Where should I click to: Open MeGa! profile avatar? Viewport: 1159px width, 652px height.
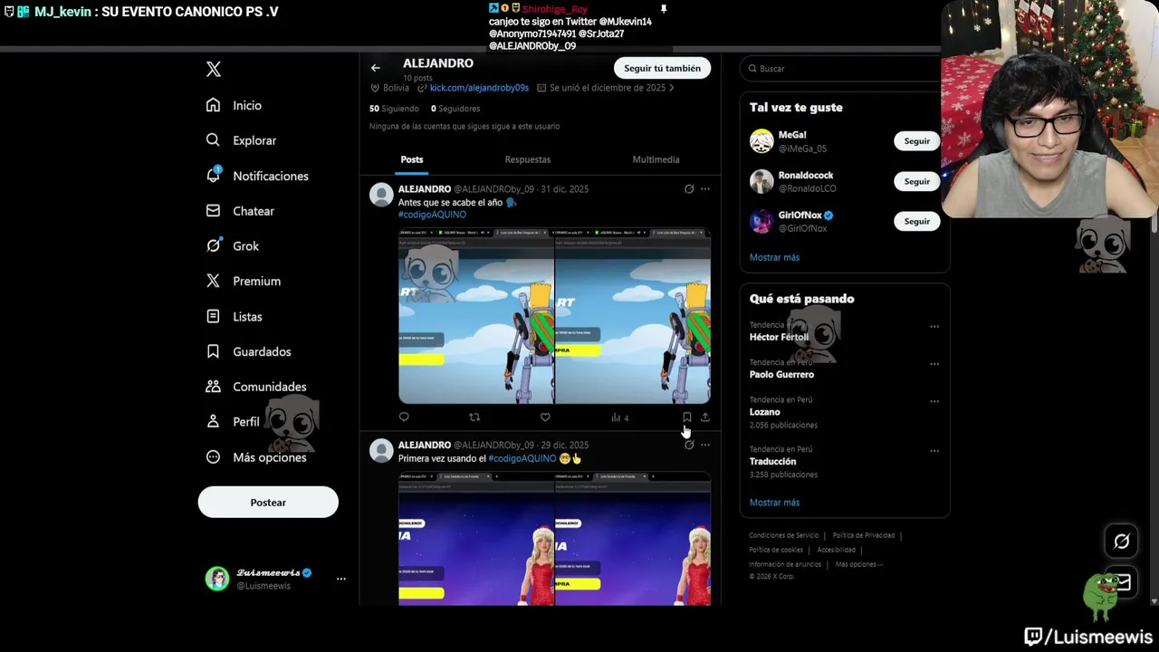(x=761, y=141)
